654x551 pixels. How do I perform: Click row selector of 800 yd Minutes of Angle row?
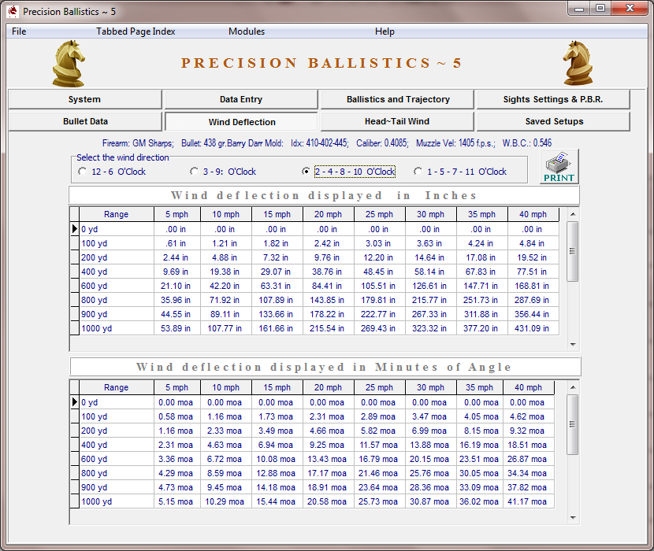(74, 474)
